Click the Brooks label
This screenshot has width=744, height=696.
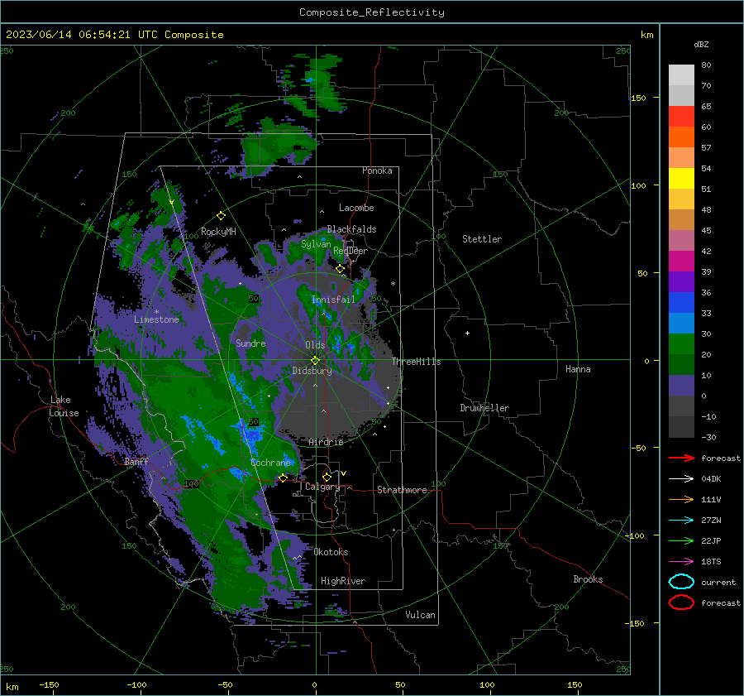588,579
